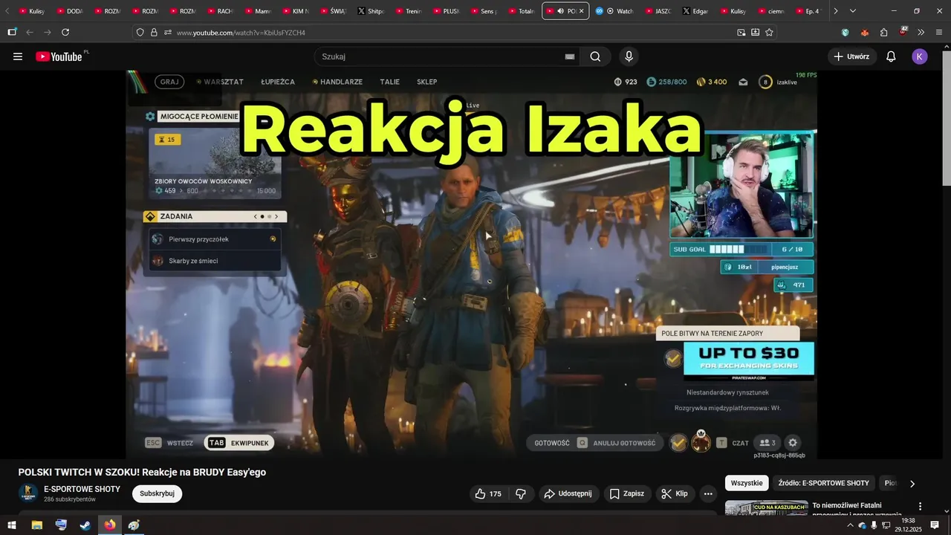This screenshot has height=535, width=951.
Task: Close the active POL tab
Action: pos(582,11)
